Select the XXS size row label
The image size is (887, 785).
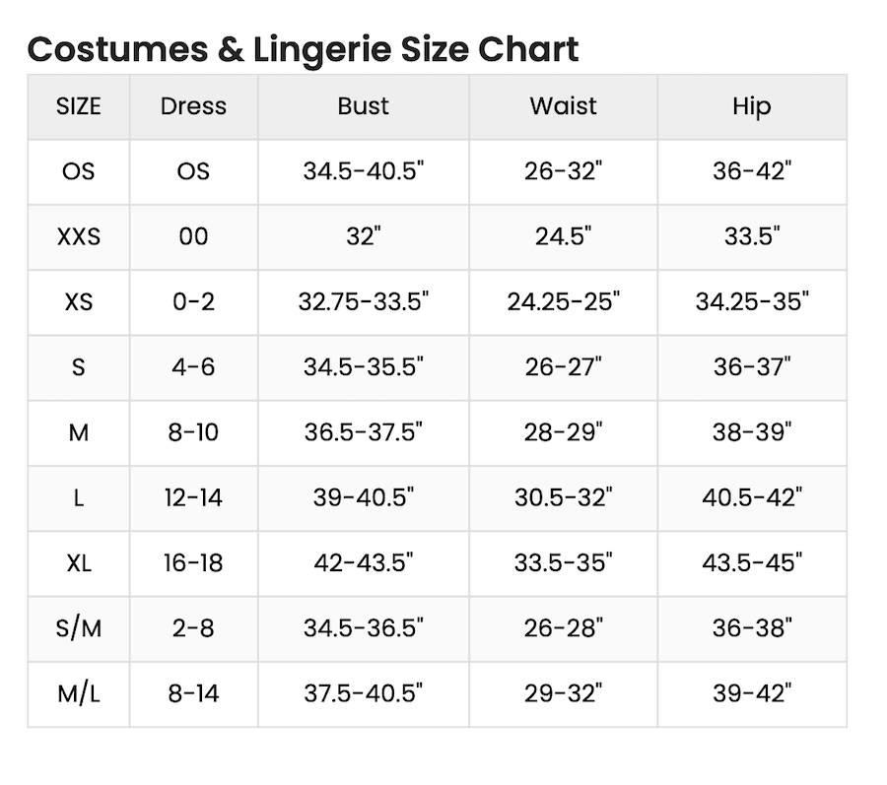[79, 236]
